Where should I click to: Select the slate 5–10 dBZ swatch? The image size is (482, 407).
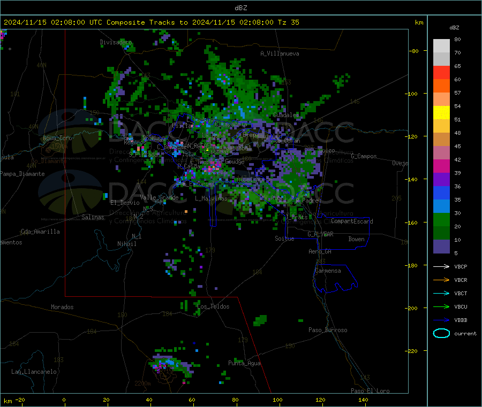click(441, 247)
